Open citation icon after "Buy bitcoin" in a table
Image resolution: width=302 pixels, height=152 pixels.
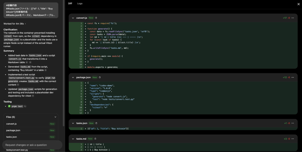46,70
